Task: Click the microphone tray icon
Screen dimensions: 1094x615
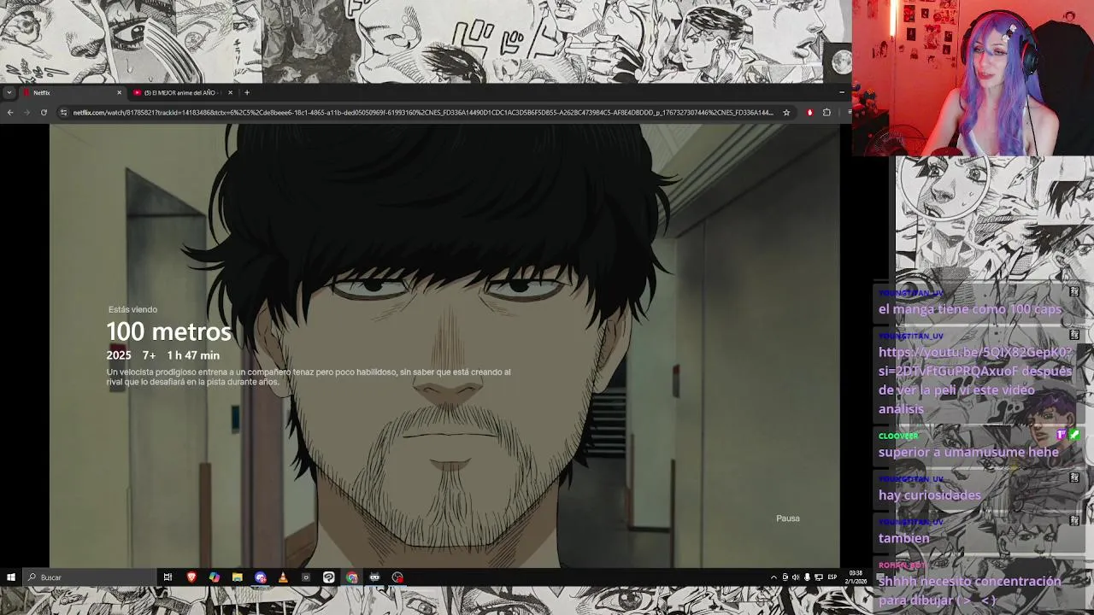Action: [807, 577]
